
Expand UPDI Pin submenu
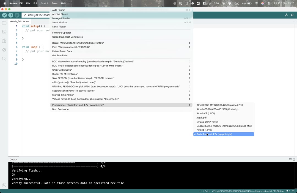[x=122, y=86]
